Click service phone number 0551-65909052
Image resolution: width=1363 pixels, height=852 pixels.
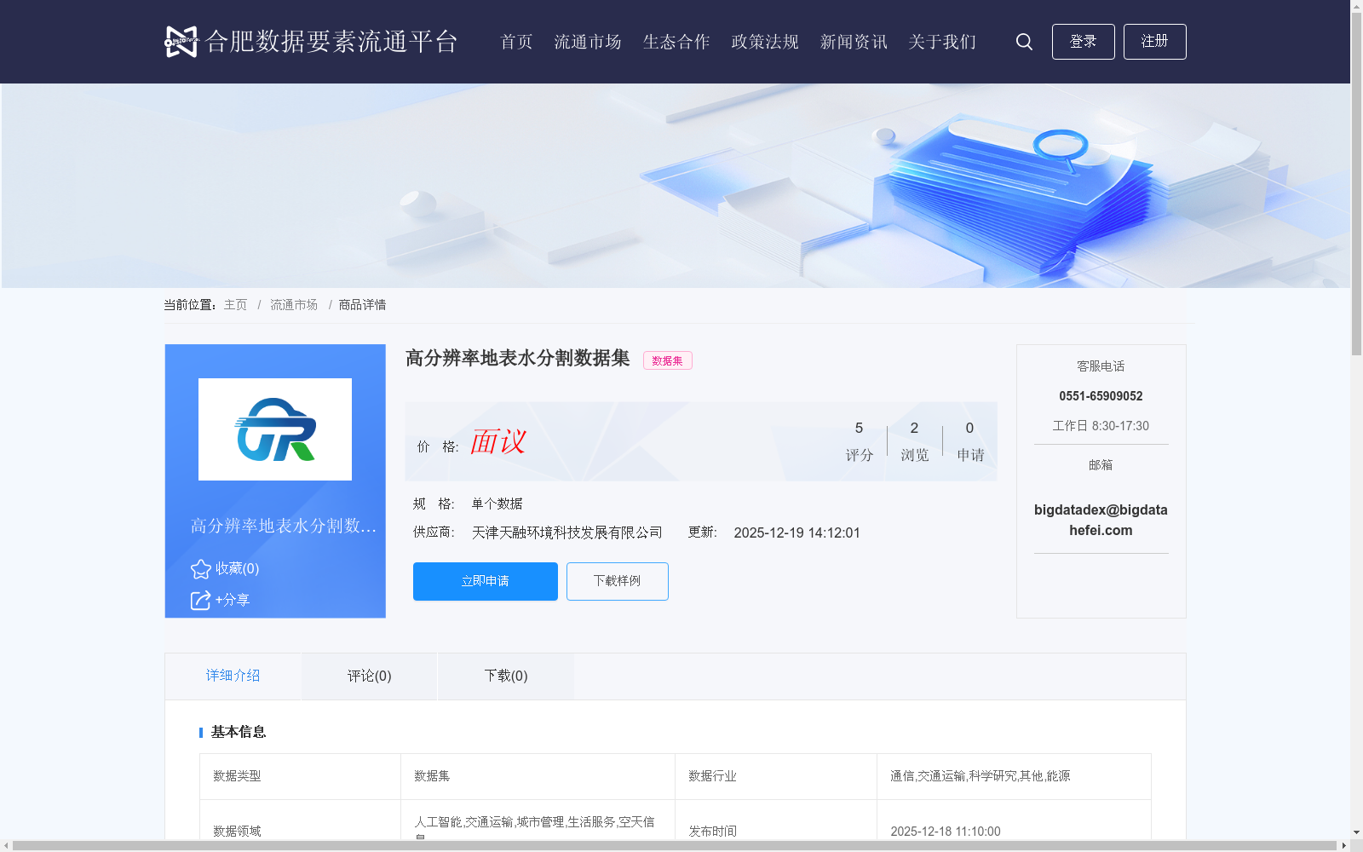point(1101,396)
